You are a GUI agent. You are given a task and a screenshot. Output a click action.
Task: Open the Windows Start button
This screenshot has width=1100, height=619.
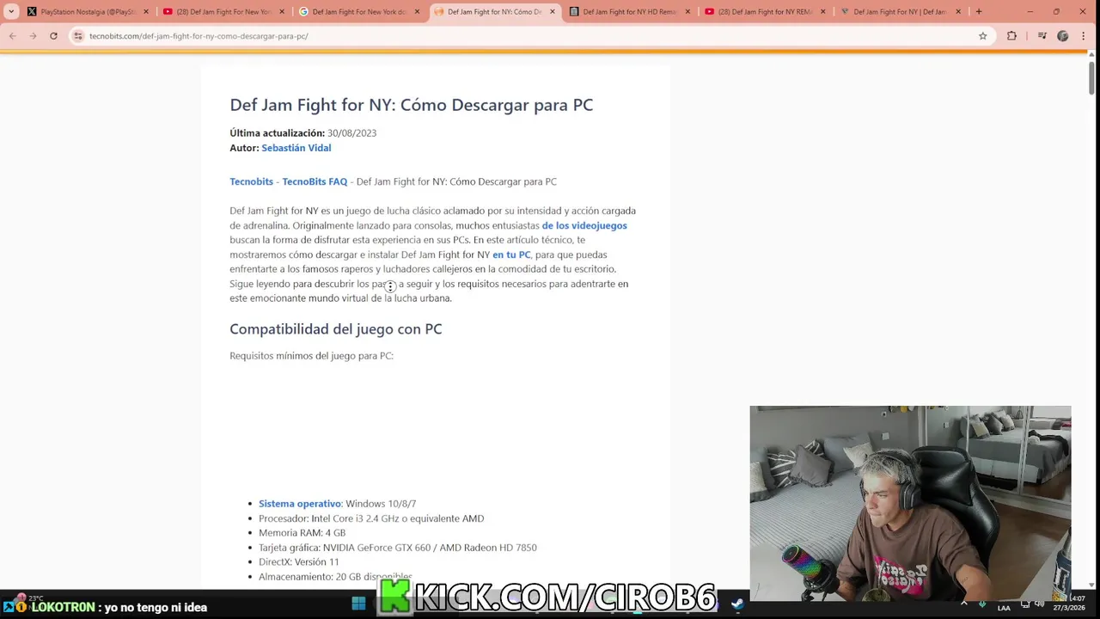click(x=358, y=604)
